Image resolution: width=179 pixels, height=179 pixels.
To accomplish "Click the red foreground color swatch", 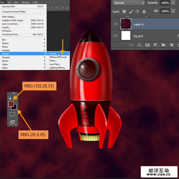I will 11,104.
